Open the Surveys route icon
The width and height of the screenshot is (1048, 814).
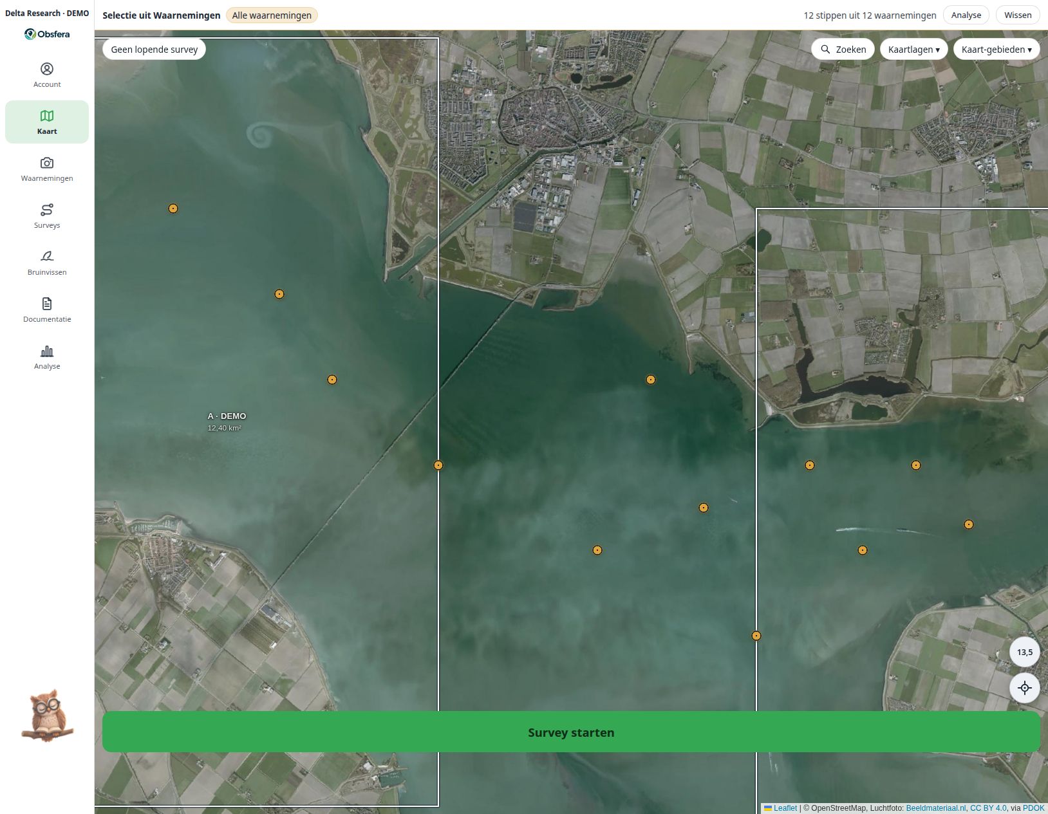tap(47, 210)
